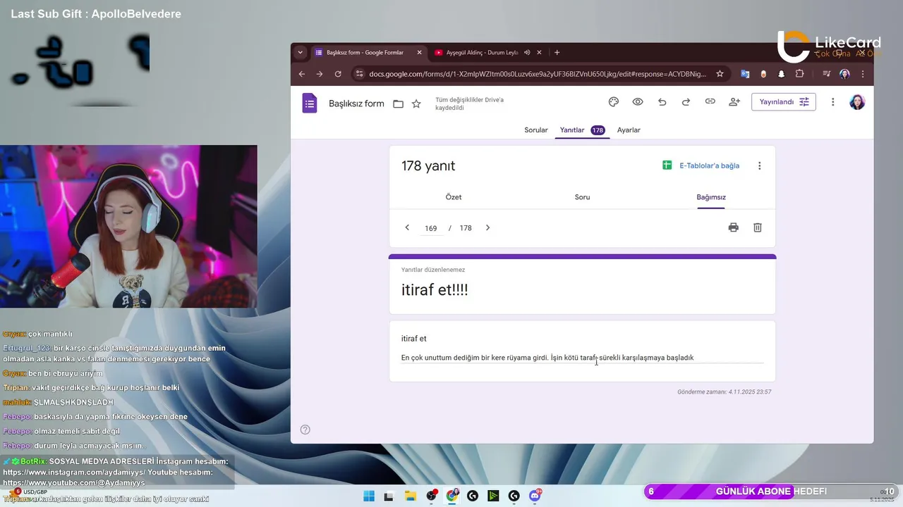Viewport: 903px width, 507px height.
Task: Go back in Chrome
Action: tap(302, 74)
